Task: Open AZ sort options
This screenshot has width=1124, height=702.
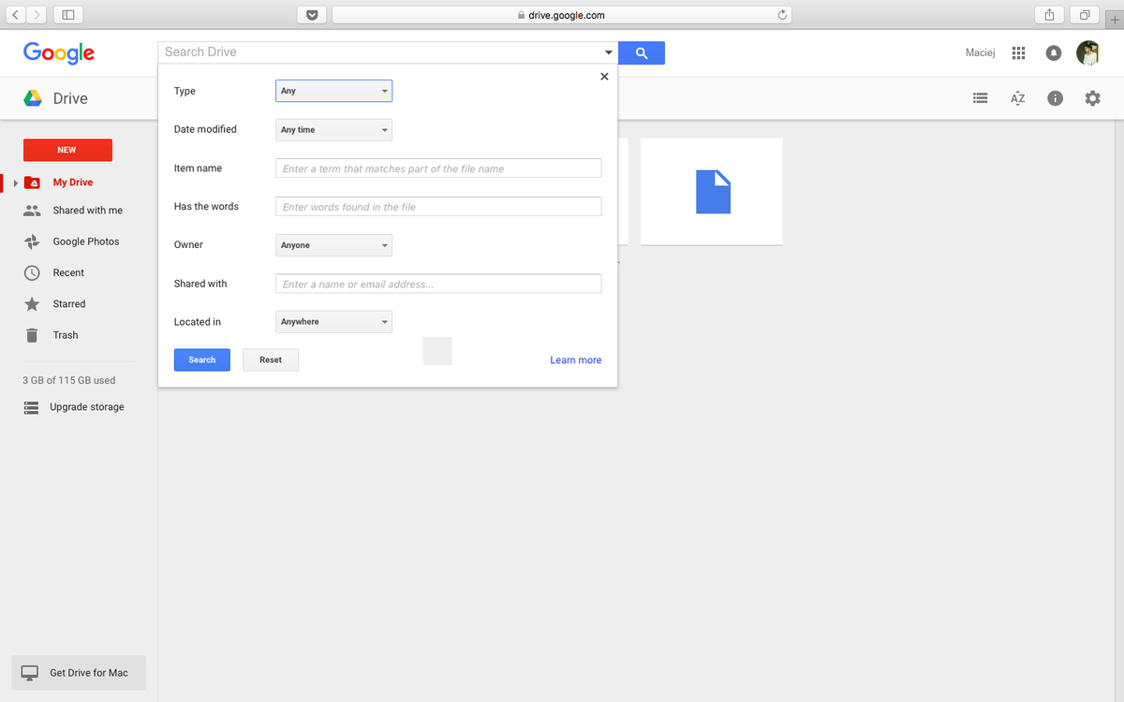Action: click(1018, 97)
